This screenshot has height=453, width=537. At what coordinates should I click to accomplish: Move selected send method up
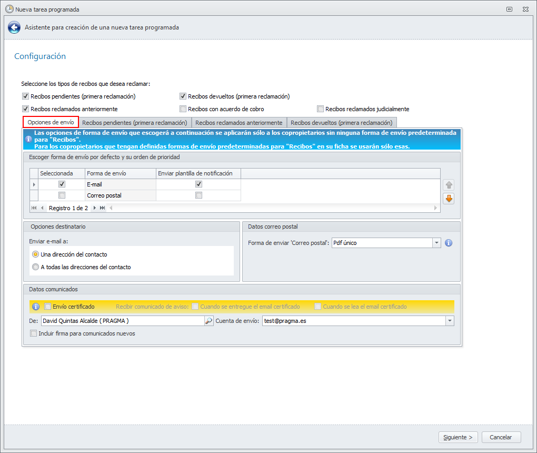[x=449, y=185]
